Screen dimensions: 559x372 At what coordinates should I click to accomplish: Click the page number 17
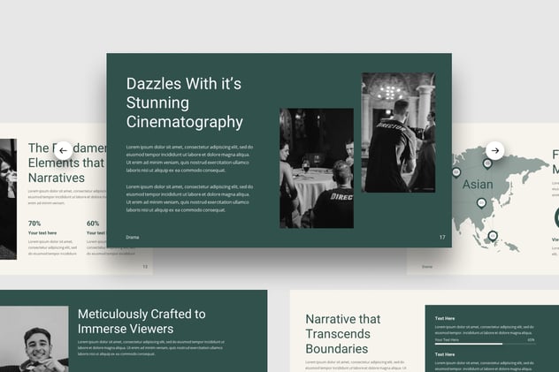click(x=442, y=237)
